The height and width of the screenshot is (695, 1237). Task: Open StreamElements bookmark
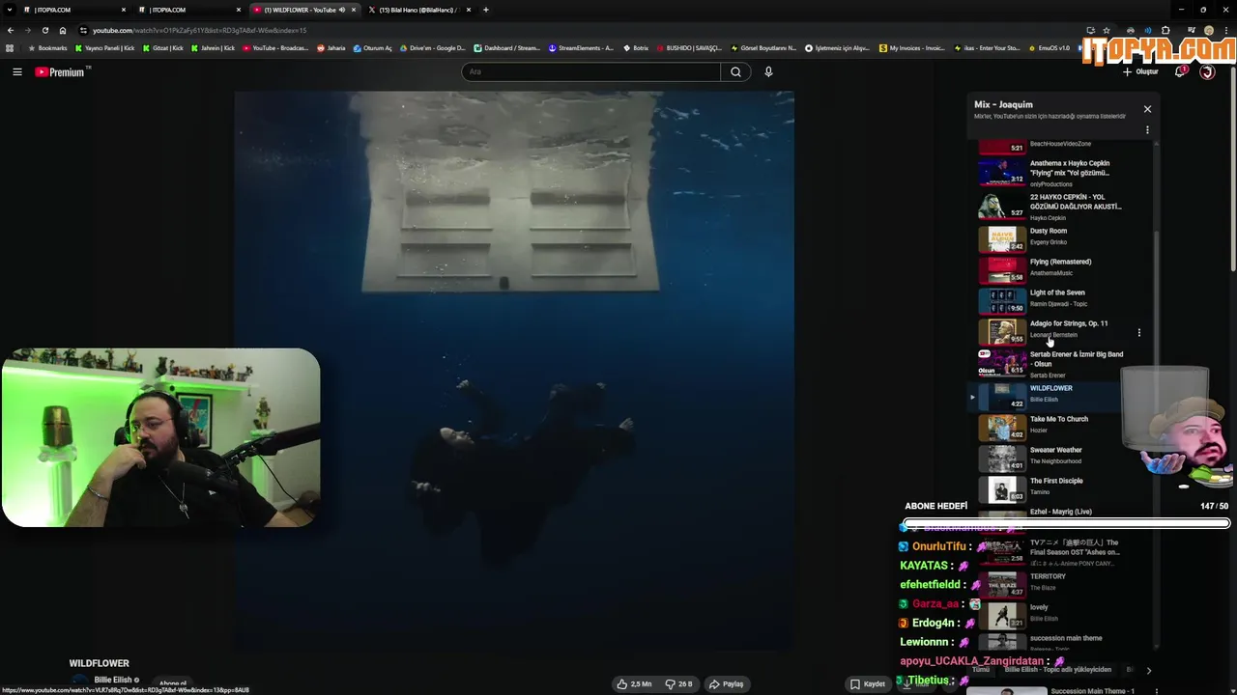click(x=581, y=47)
